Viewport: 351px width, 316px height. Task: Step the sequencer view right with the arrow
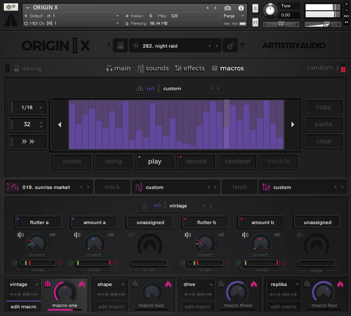[292, 125]
